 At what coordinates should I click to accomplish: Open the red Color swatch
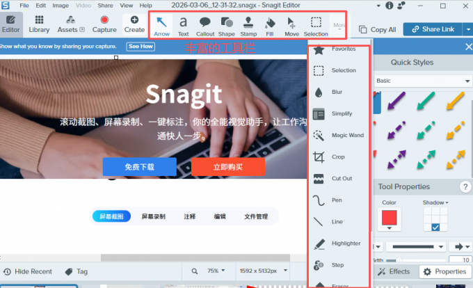[x=389, y=219]
